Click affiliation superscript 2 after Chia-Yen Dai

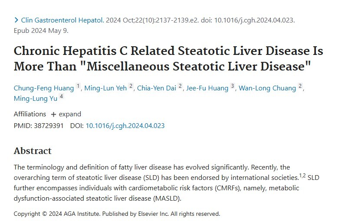(x=180, y=86)
